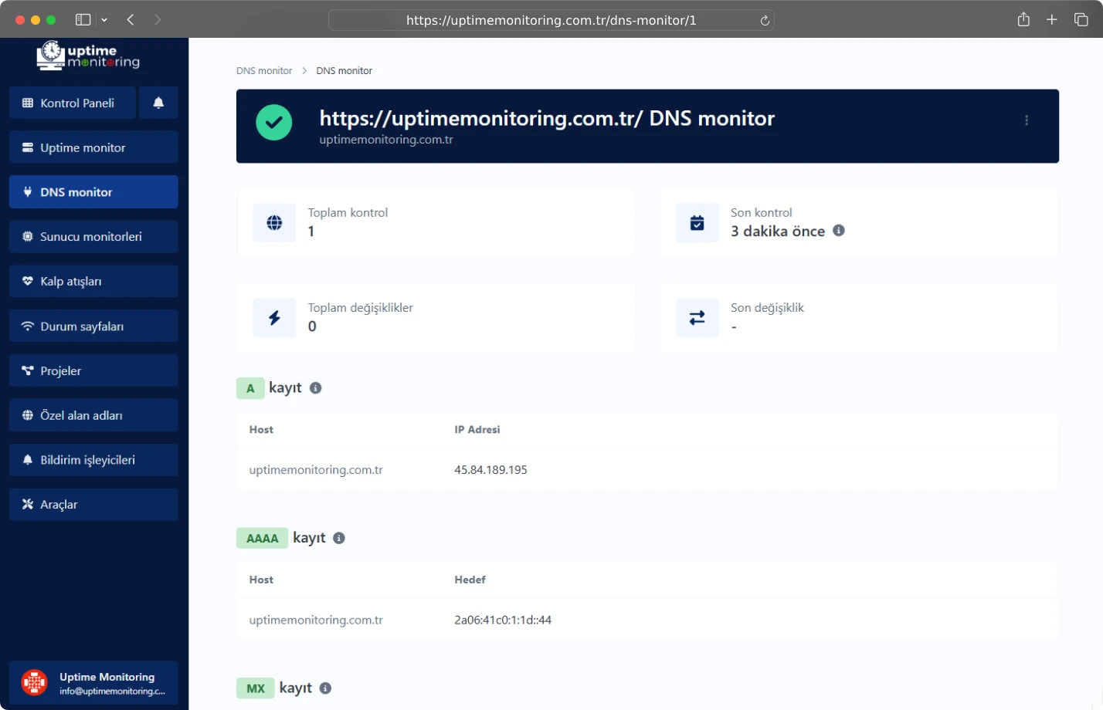
Task: Click the browser address bar
Action: coord(551,21)
